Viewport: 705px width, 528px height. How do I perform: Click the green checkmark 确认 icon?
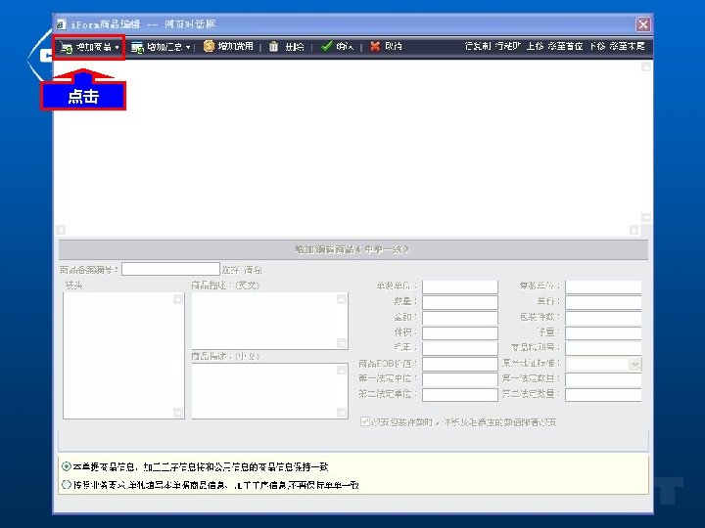(x=327, y=46)
